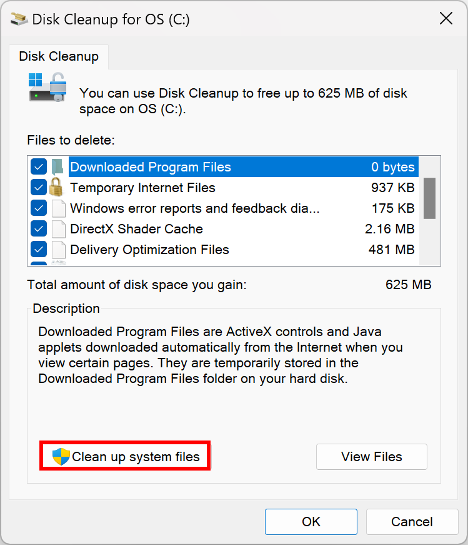Click the shield icon on Clean up system files
The image size is (468, 545).
61,457
